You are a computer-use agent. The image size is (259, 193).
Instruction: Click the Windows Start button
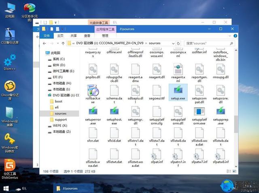6,189
